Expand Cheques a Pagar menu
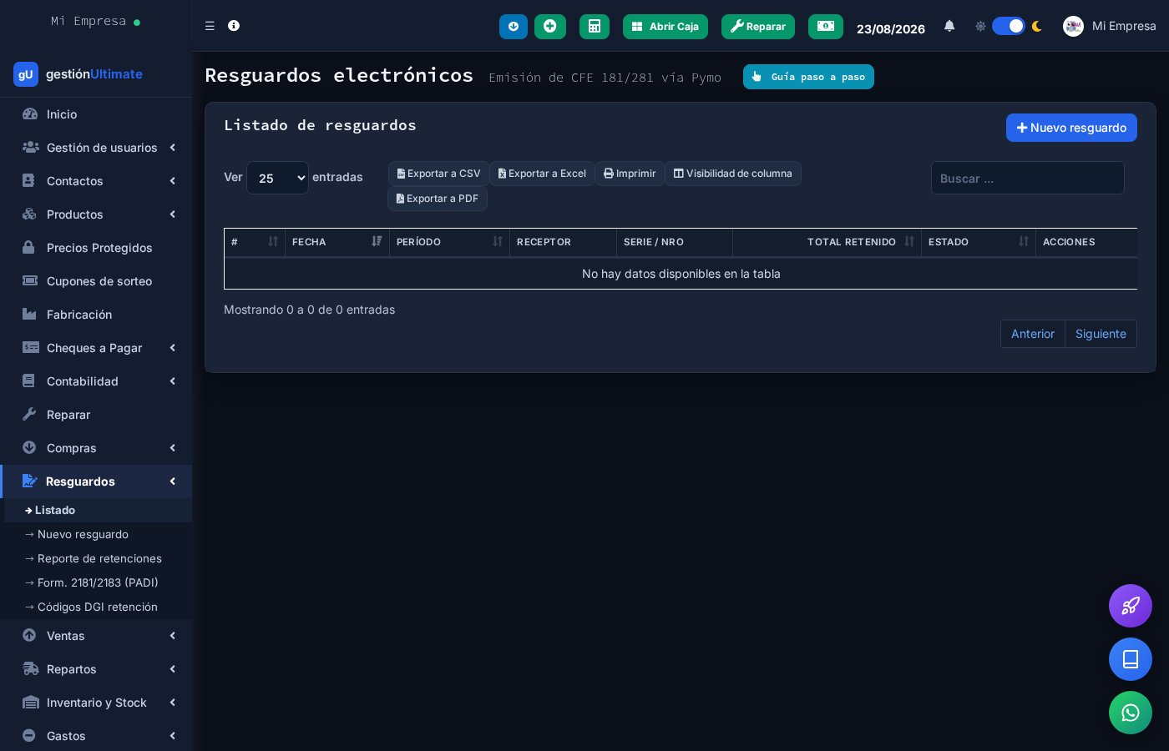 click(96, 348)
